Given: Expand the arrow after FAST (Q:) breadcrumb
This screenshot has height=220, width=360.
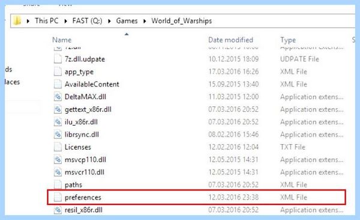Looking at the screenshot, I should point(110,21).
